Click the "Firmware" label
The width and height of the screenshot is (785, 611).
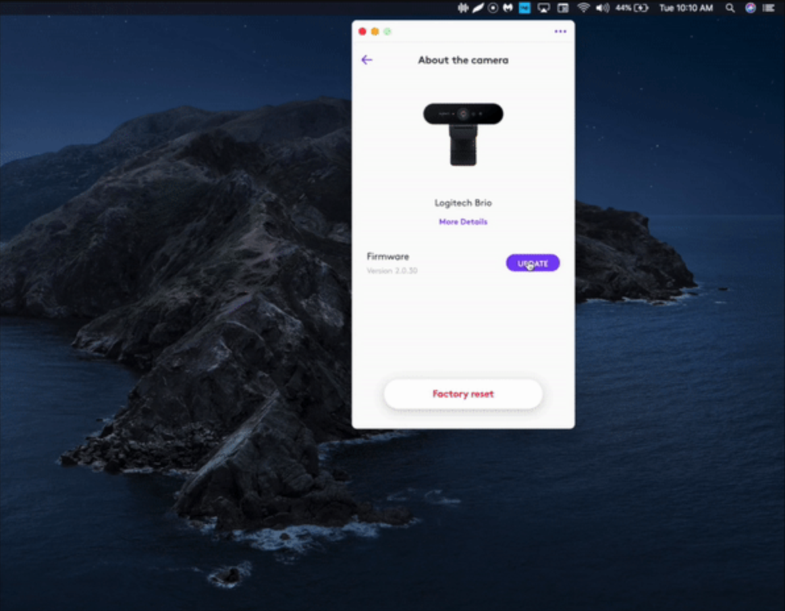[x=388, y=256]
